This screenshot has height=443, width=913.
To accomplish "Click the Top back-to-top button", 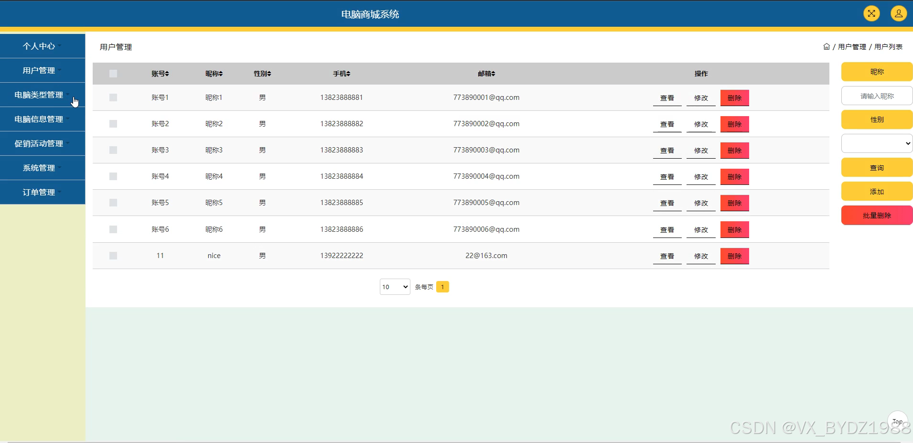I will [897, 421].
